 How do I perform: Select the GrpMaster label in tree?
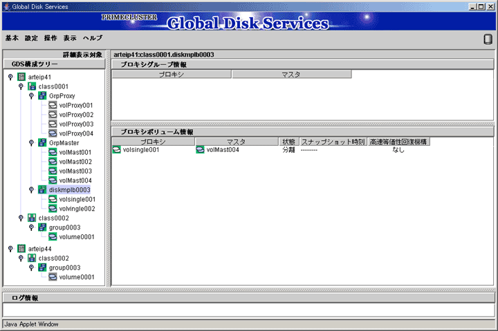64,143
